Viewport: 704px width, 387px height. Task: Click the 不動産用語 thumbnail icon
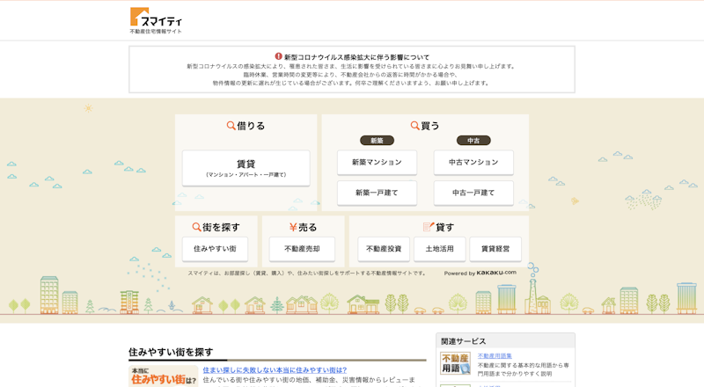pos(455,363)
